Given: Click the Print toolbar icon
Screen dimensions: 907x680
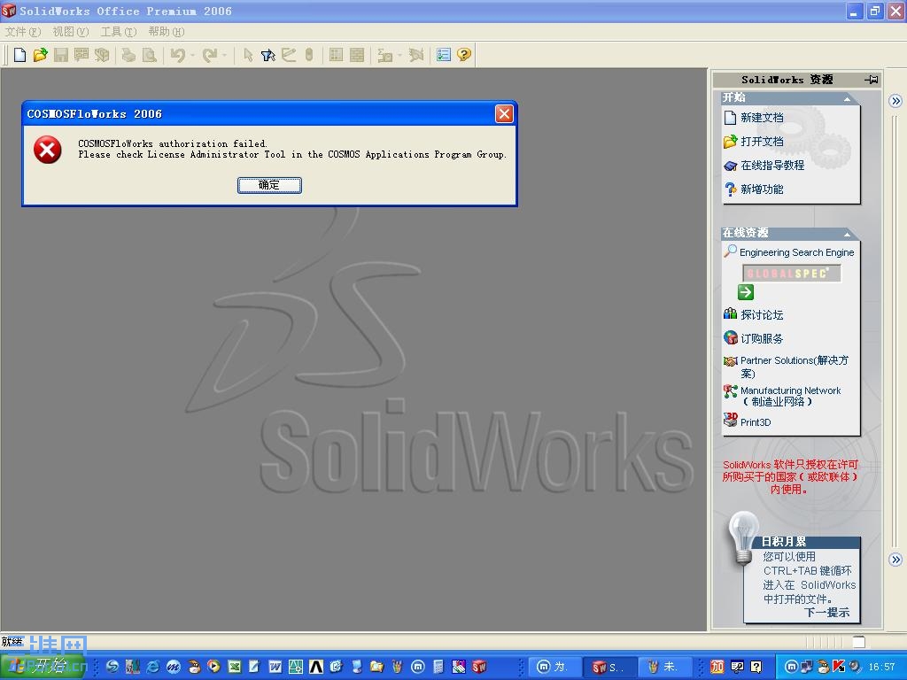Looking at the screenshot, I should 128,55.
